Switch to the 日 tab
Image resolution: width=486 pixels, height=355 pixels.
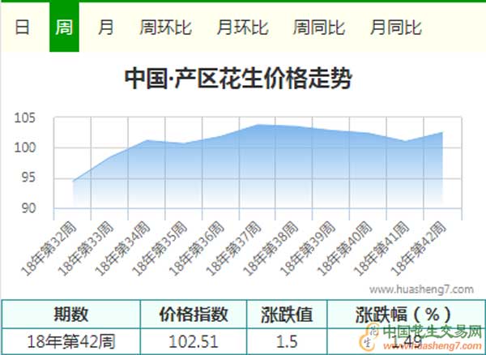pyautogui.click(x=23, y=27)
